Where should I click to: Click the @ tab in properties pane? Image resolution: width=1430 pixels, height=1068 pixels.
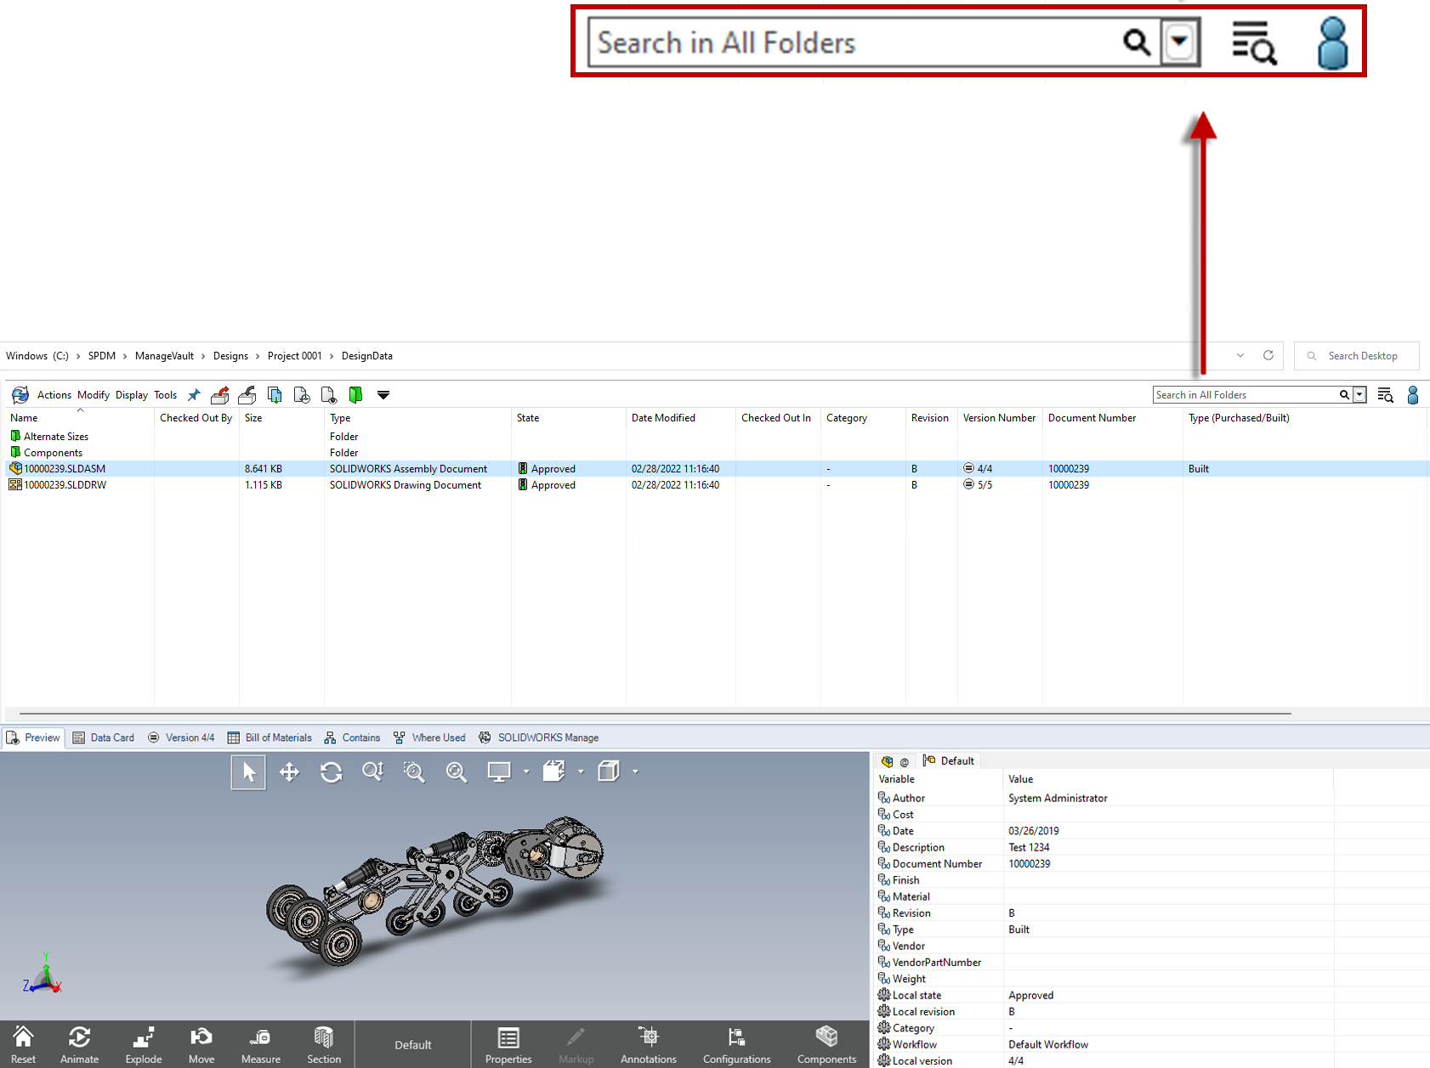[x=904, y=762]
